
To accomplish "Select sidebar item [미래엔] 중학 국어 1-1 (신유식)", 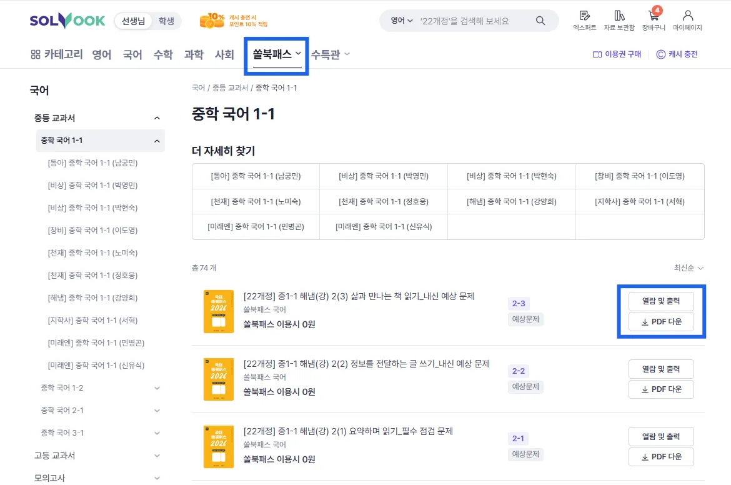I will (x=96, y=365).
